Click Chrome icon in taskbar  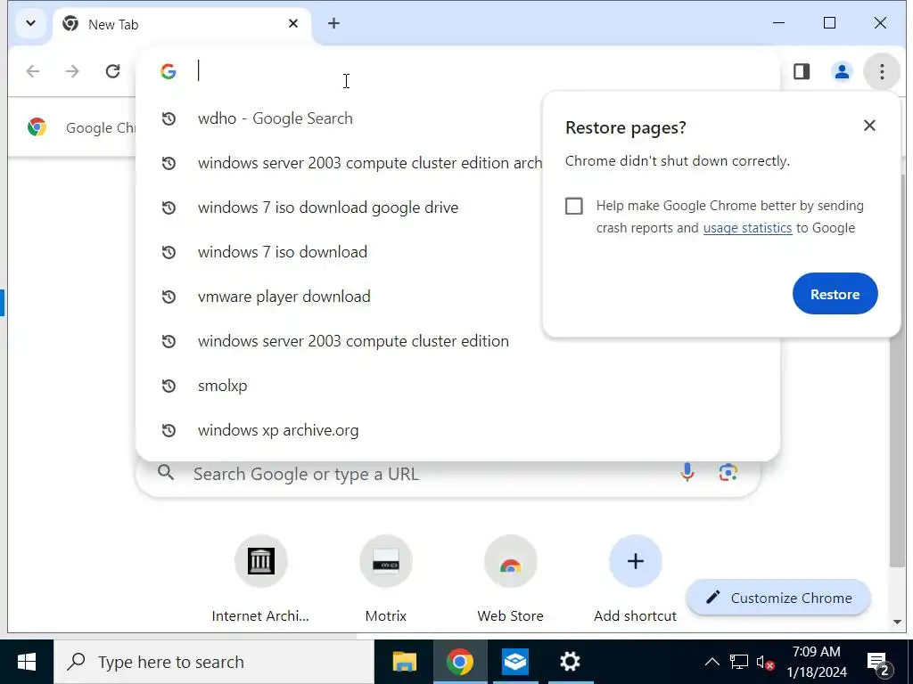click(460, 662)
